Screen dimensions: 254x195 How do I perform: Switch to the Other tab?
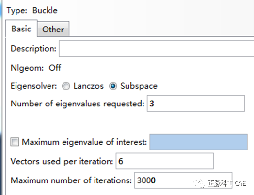(53, 29)
